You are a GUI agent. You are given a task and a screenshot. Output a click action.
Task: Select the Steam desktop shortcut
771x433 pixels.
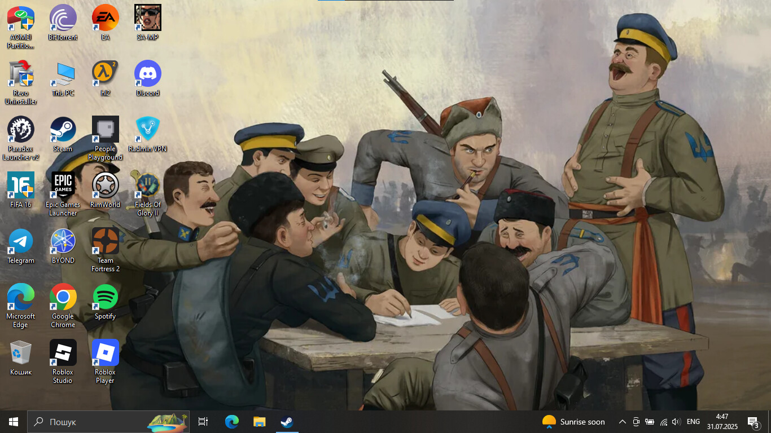[x=63, y=134]
